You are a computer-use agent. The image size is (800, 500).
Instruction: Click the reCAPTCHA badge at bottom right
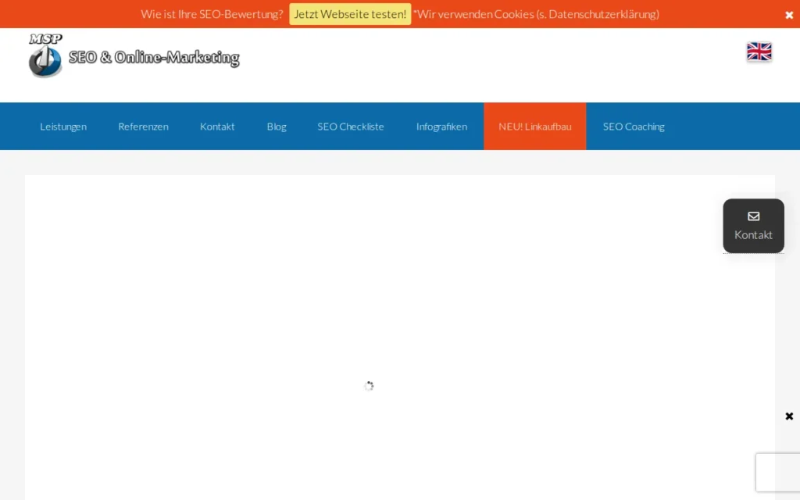pyautogui.click(x=777, y=473)
